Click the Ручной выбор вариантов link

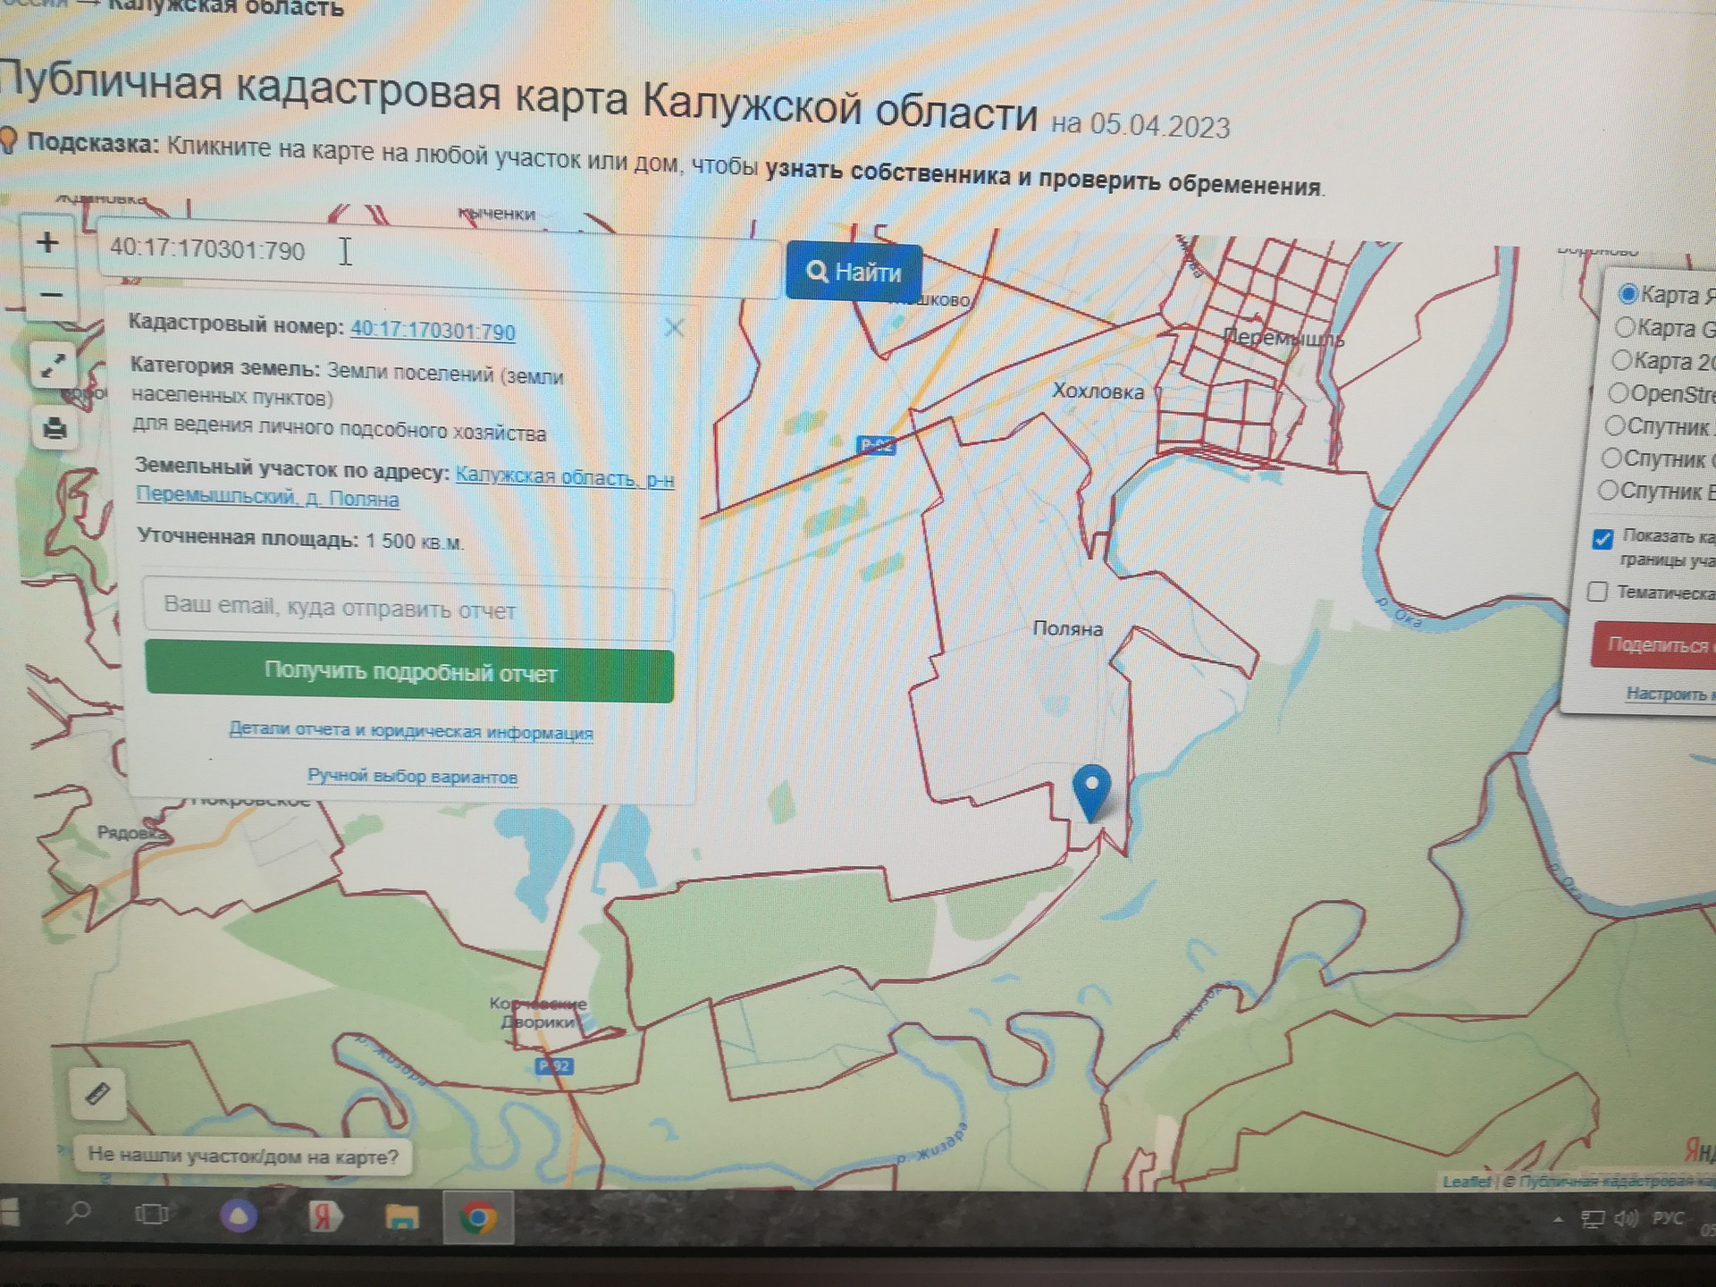(x=412, y=776)
